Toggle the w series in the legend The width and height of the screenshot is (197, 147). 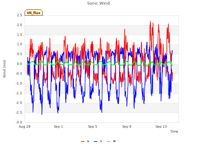(111, 141)
